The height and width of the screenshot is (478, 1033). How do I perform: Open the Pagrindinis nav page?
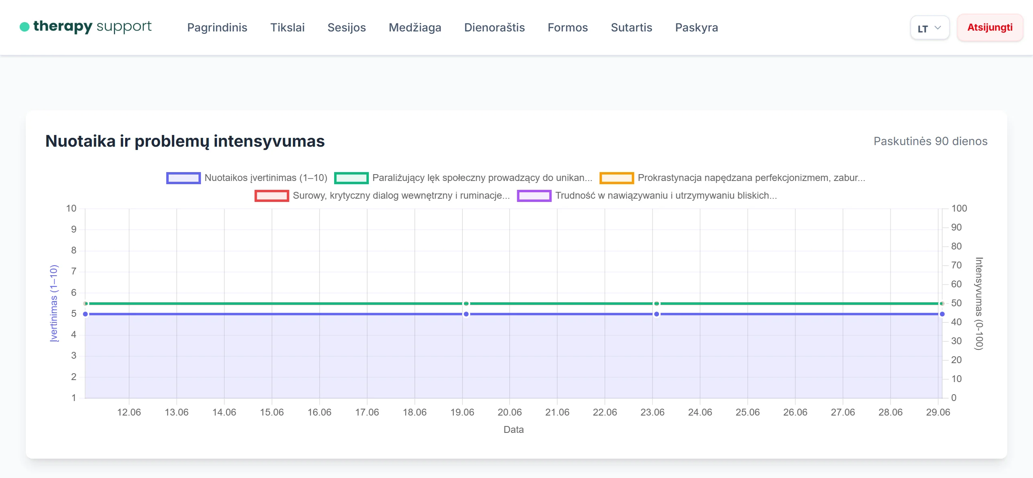(217, 27)
